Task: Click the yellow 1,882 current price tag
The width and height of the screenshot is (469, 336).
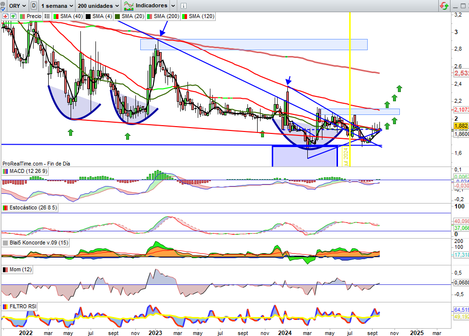Action: click(x=461, y=126)
